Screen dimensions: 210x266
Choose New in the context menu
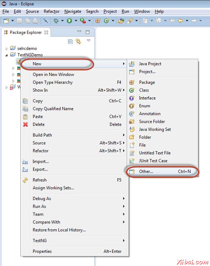[74, 64]
